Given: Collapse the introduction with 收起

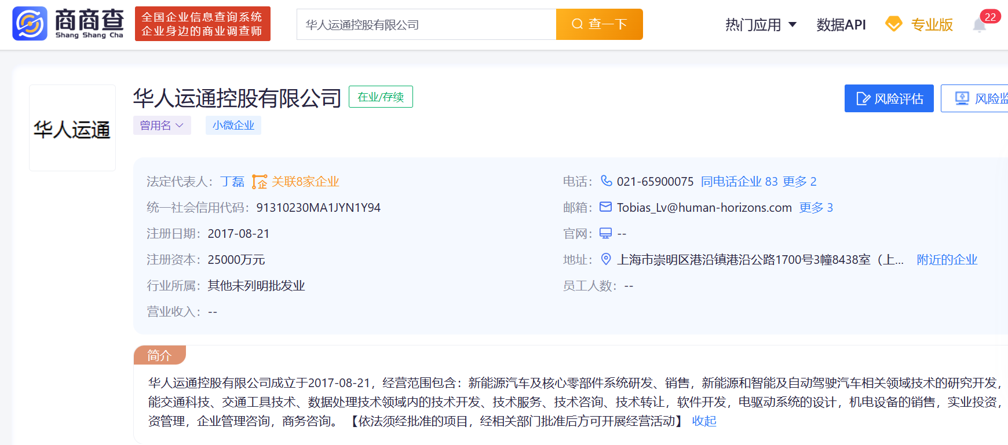Looking at the screenshot, I should (x=704, y=421).
